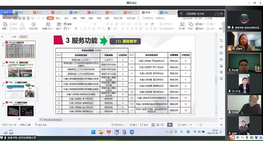This screenshot has height=141, width=263.
Task: Switch to the 插入 ribbon tab
Action: click(58, 18)
